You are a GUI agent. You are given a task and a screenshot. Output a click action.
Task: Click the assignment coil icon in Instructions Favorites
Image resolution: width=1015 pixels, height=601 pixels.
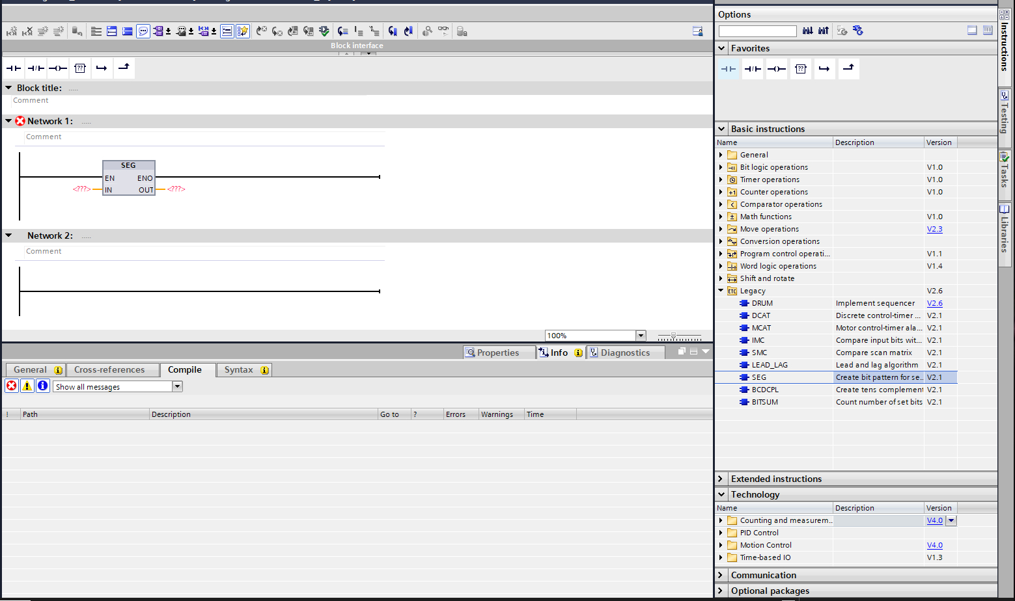[776, 69]
